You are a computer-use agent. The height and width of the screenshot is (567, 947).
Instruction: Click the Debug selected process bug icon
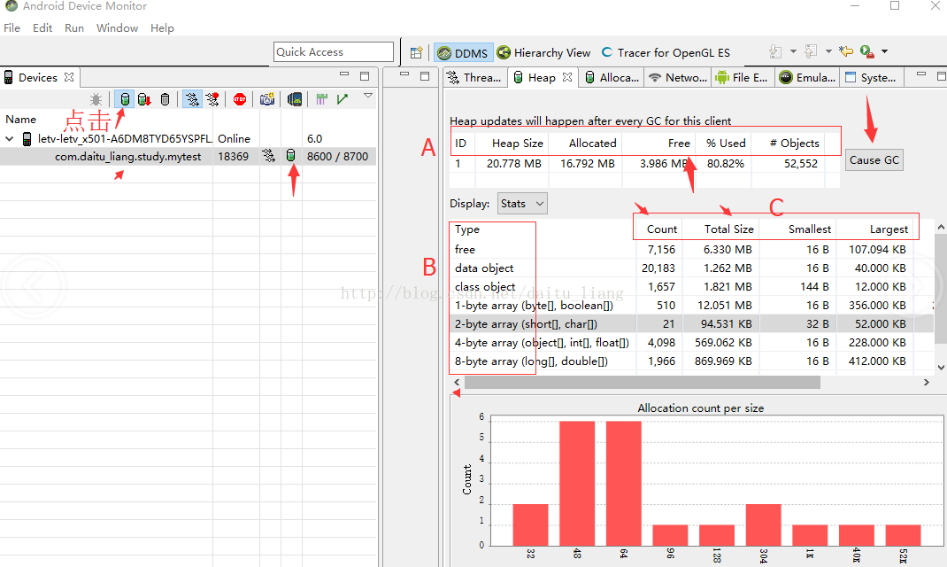point(96,99)
